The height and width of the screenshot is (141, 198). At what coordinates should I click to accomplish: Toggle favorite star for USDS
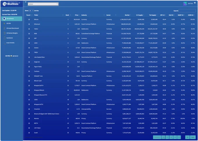point(29,100)
